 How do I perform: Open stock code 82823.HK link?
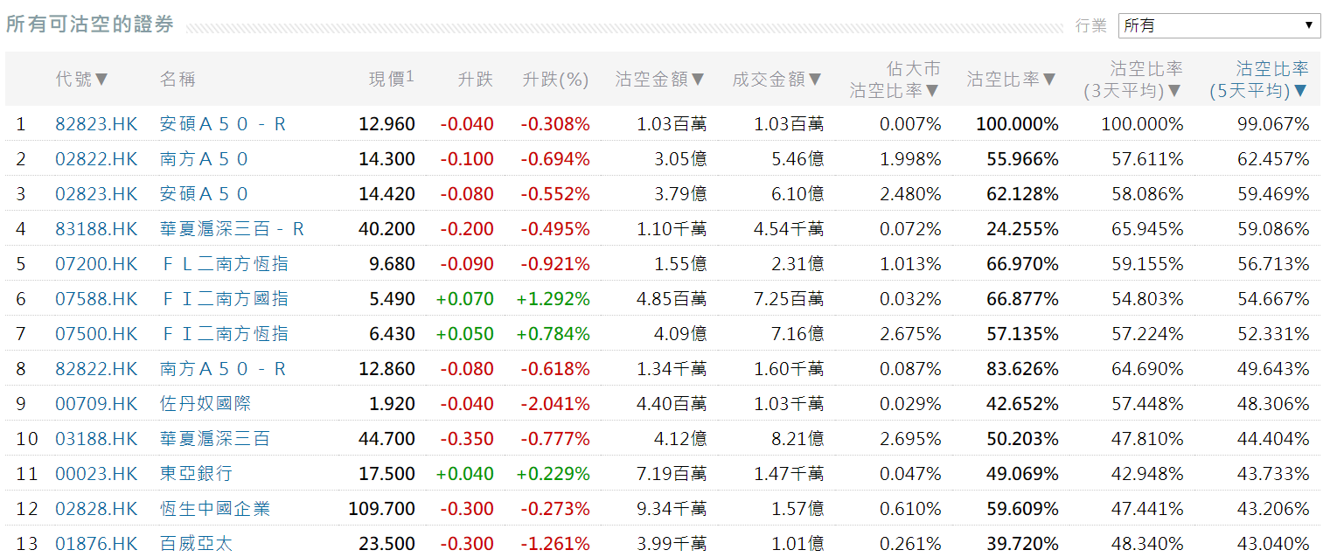tap(96, 124)
